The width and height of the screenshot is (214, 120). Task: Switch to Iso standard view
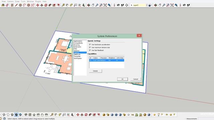pos(26,115)
